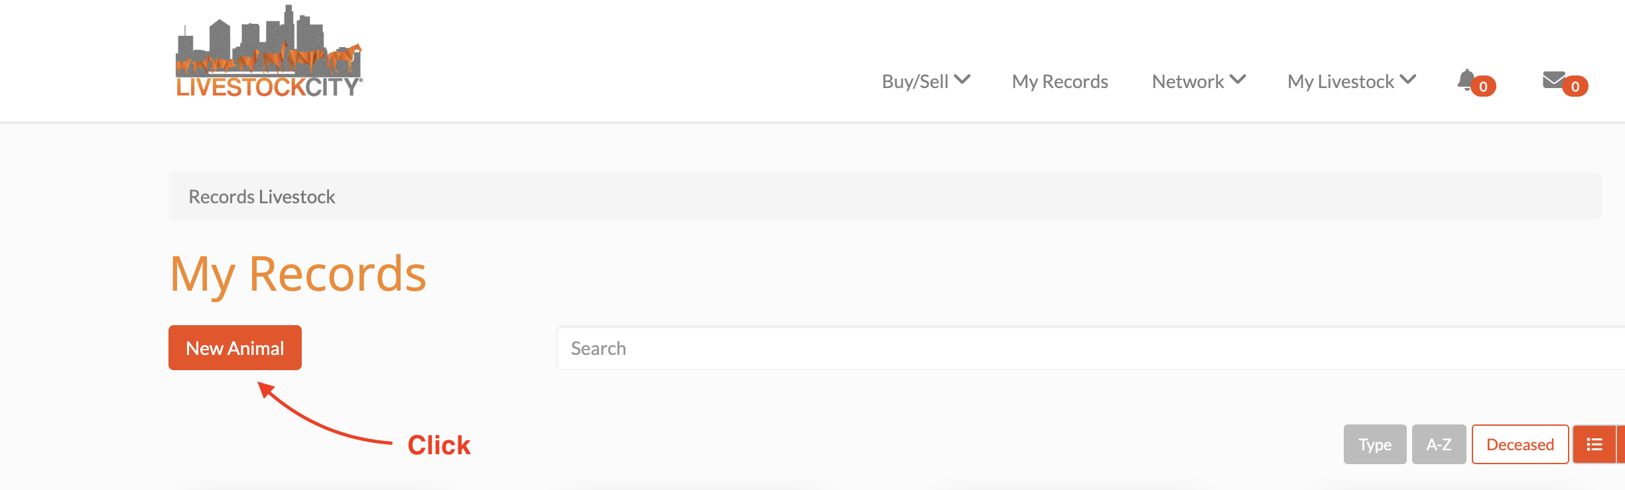The height and width of the screenshot is (490, 1625).
Task: Expand the Buy/Sell dropdown
Action: [x=926, y=81]
